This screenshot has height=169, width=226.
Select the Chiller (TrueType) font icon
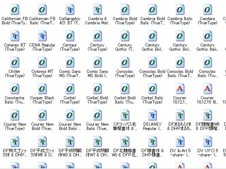[x=15, y=62]
